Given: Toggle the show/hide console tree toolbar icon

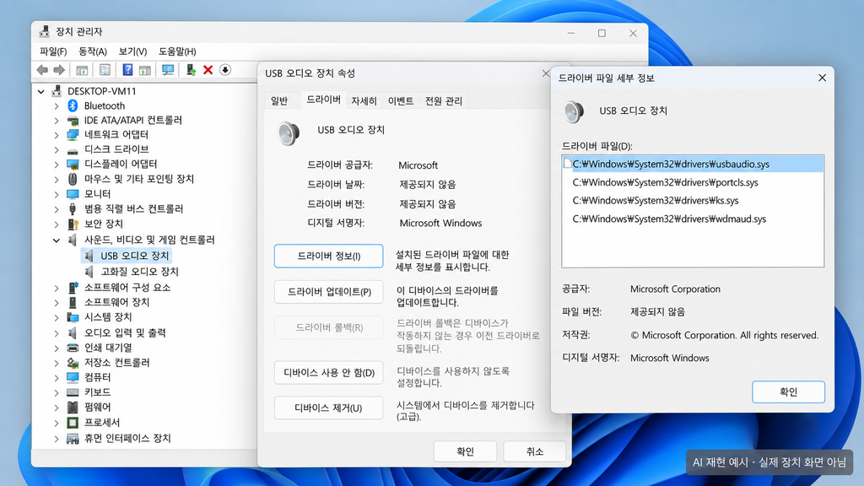Looking at the screenshot, I should coord(82,70).
